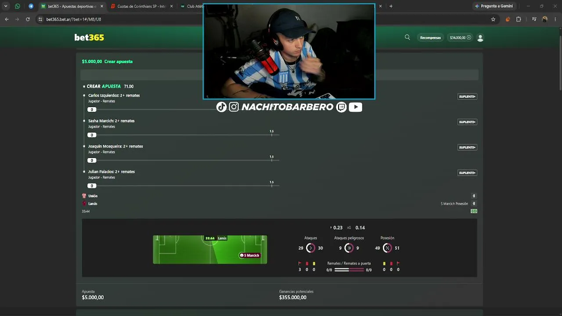Switch to the Club Atlético tab
The height and width of the screenshot is (316, 562).
[191, 6]
